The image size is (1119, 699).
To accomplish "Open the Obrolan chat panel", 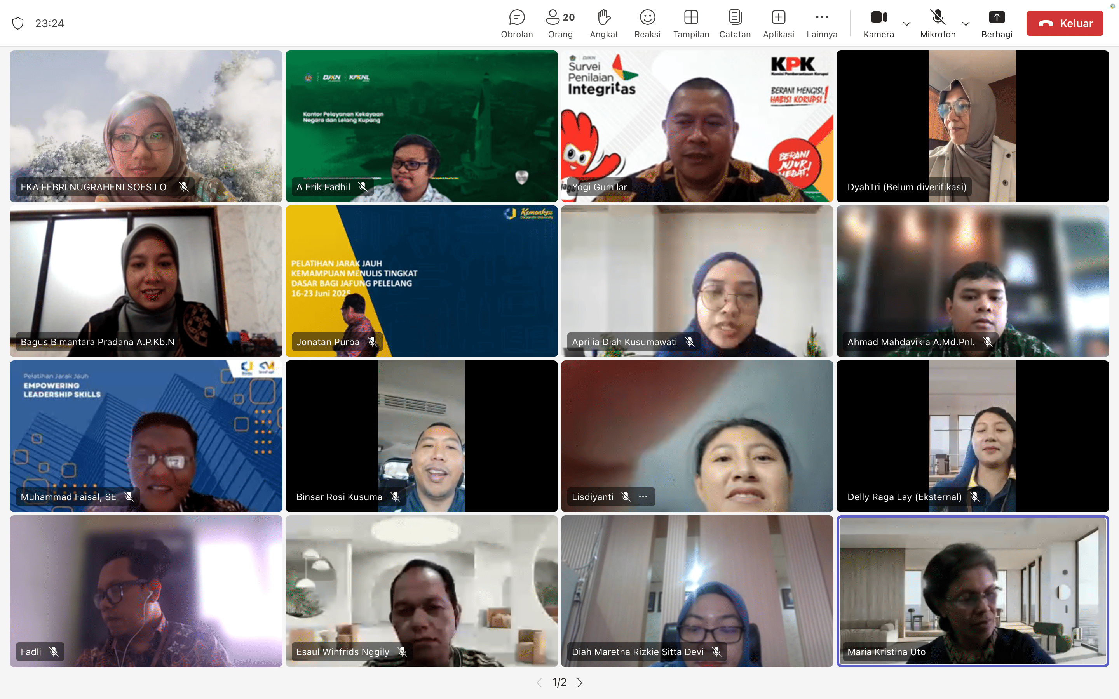I will 516,24.
